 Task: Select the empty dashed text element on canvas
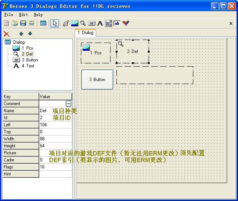pos(155,75)
